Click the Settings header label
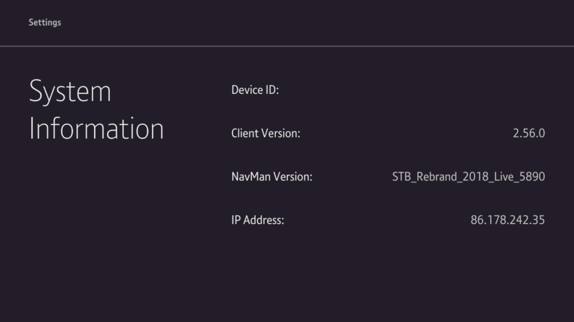The image size is (574, 322). tap(45, 22)
